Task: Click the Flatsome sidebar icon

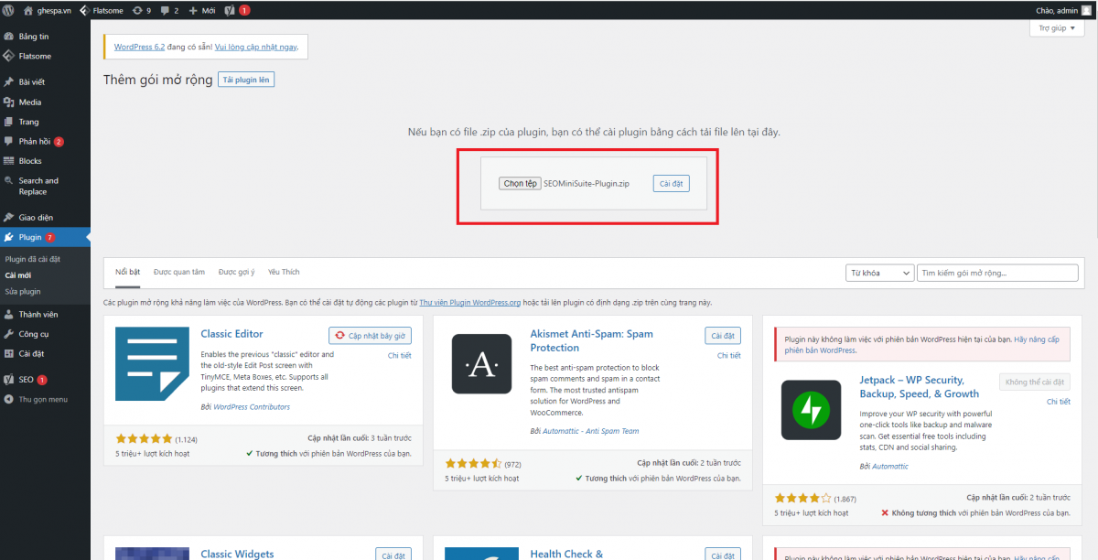Action: tap(9, 56)
